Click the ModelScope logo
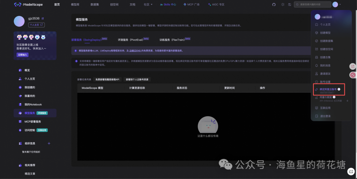Image resolution: width=357 pixels, height=179 pixels. (28, 5)
